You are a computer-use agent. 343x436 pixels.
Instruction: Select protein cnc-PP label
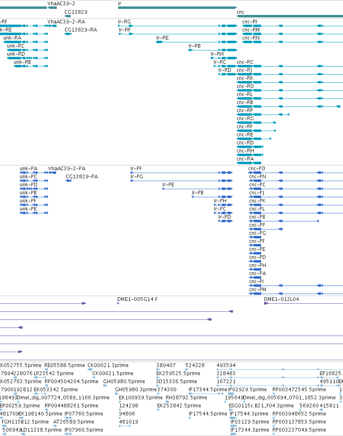(x=257, y=225)
